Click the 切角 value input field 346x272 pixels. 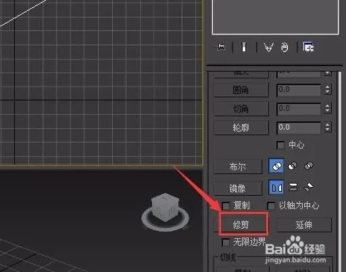tap(299, 109)
